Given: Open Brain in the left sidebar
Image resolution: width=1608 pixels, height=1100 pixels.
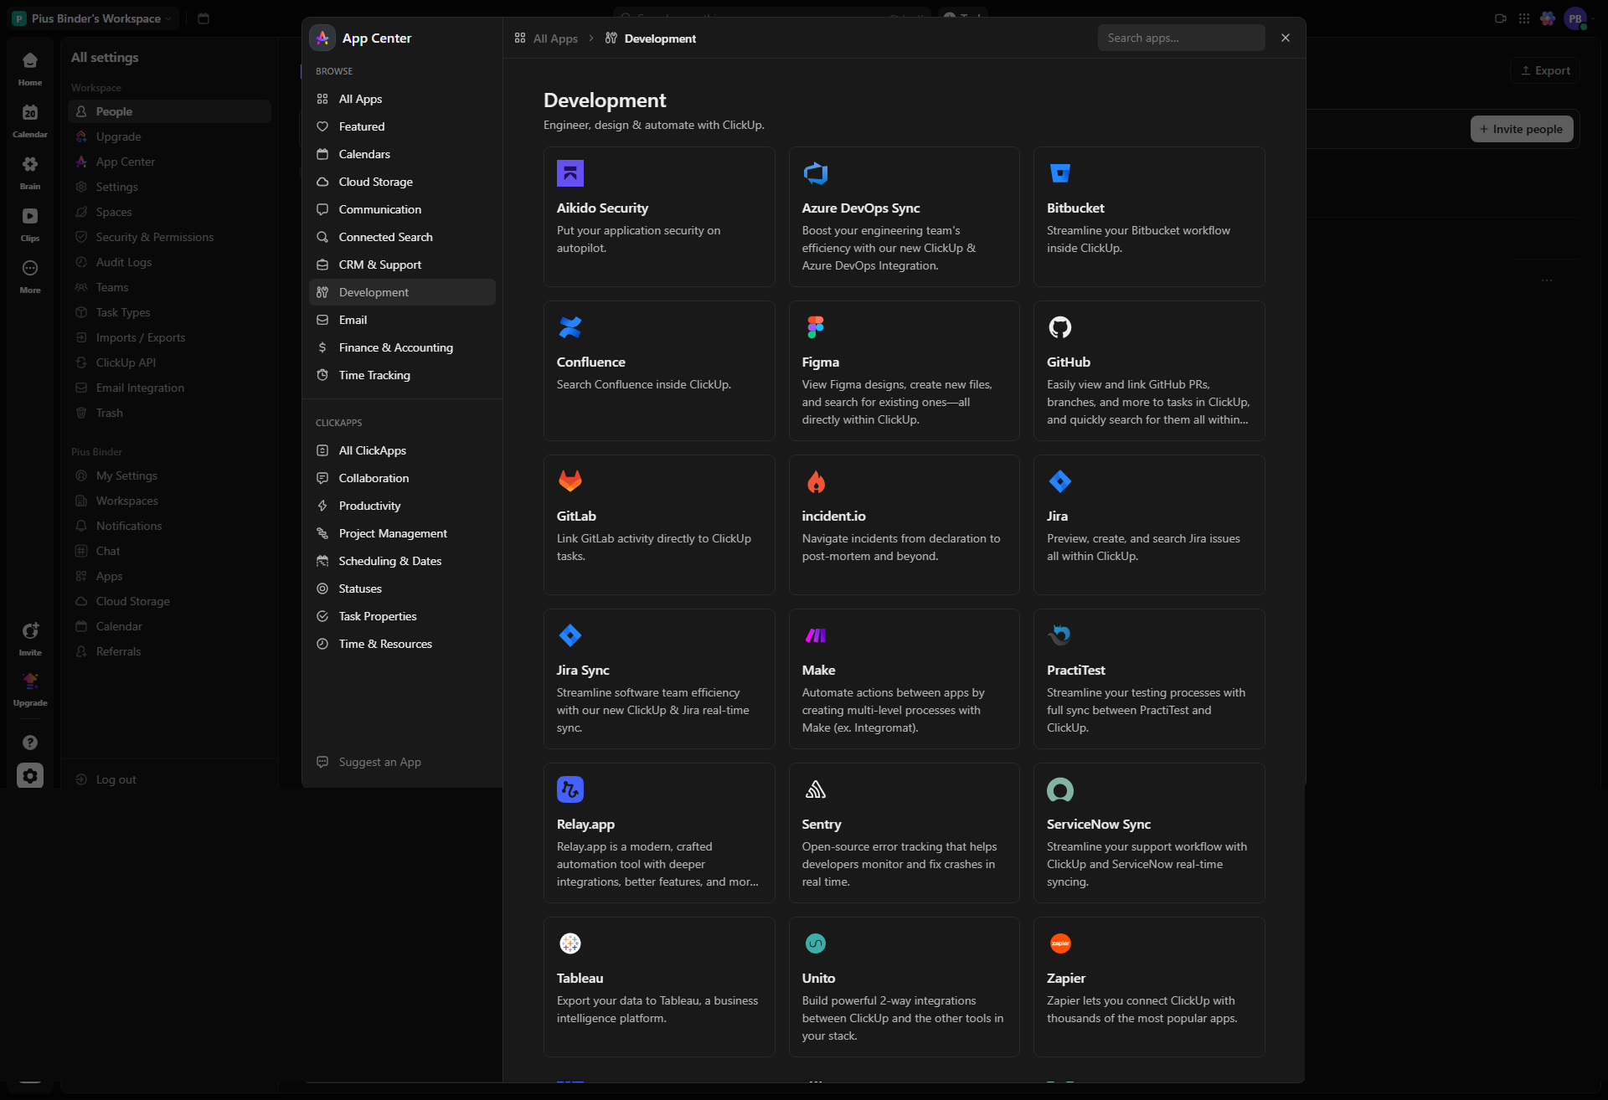Looking at the screenshot, I should pos(30,172).
